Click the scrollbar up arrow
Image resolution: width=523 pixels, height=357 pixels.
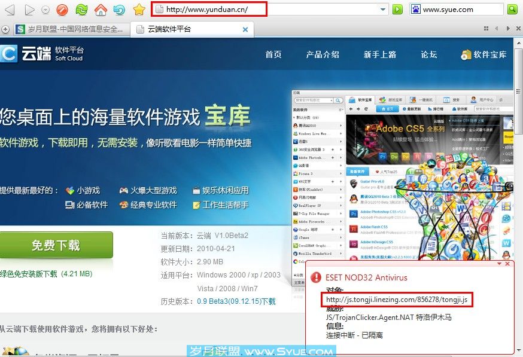coord(518,43)
